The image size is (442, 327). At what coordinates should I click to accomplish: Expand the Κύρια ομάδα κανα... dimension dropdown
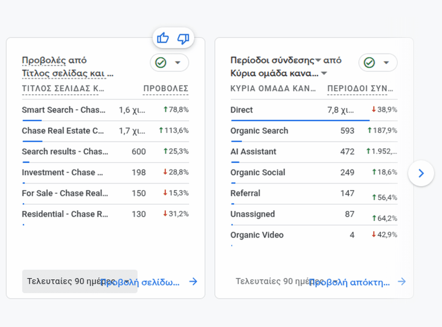324,73
